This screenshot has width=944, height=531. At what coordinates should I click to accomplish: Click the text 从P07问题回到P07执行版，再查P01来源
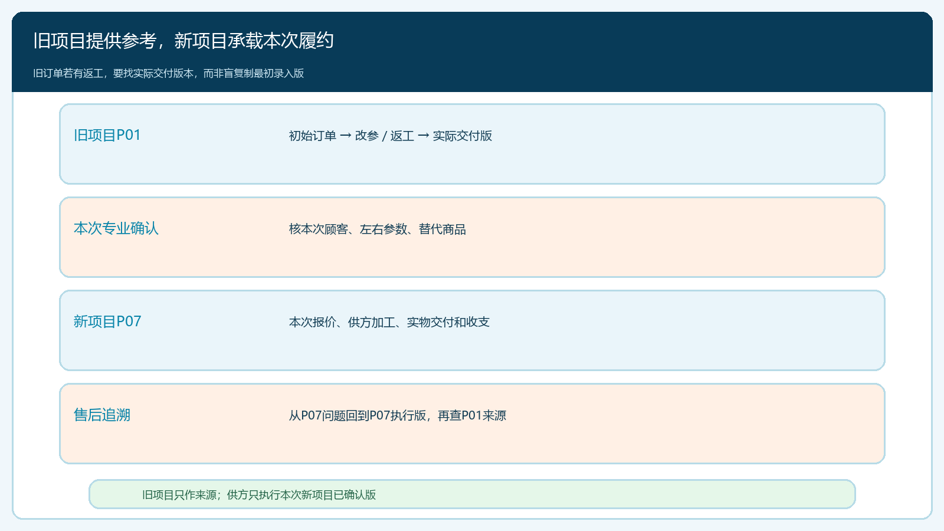pos(398,415)
